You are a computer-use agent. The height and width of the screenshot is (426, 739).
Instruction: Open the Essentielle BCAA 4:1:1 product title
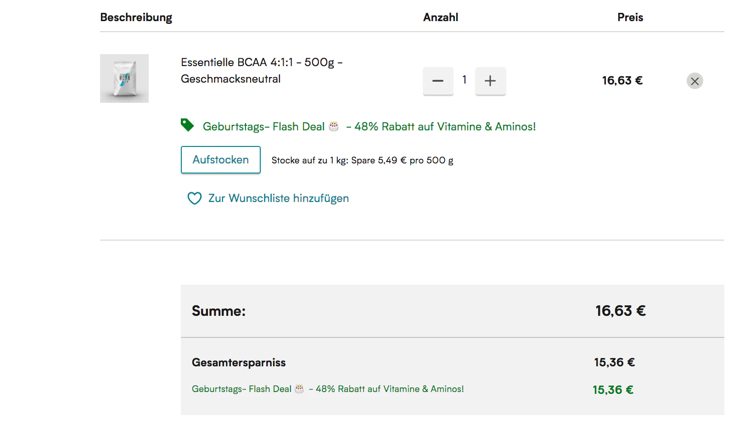(x=262, y=70)
